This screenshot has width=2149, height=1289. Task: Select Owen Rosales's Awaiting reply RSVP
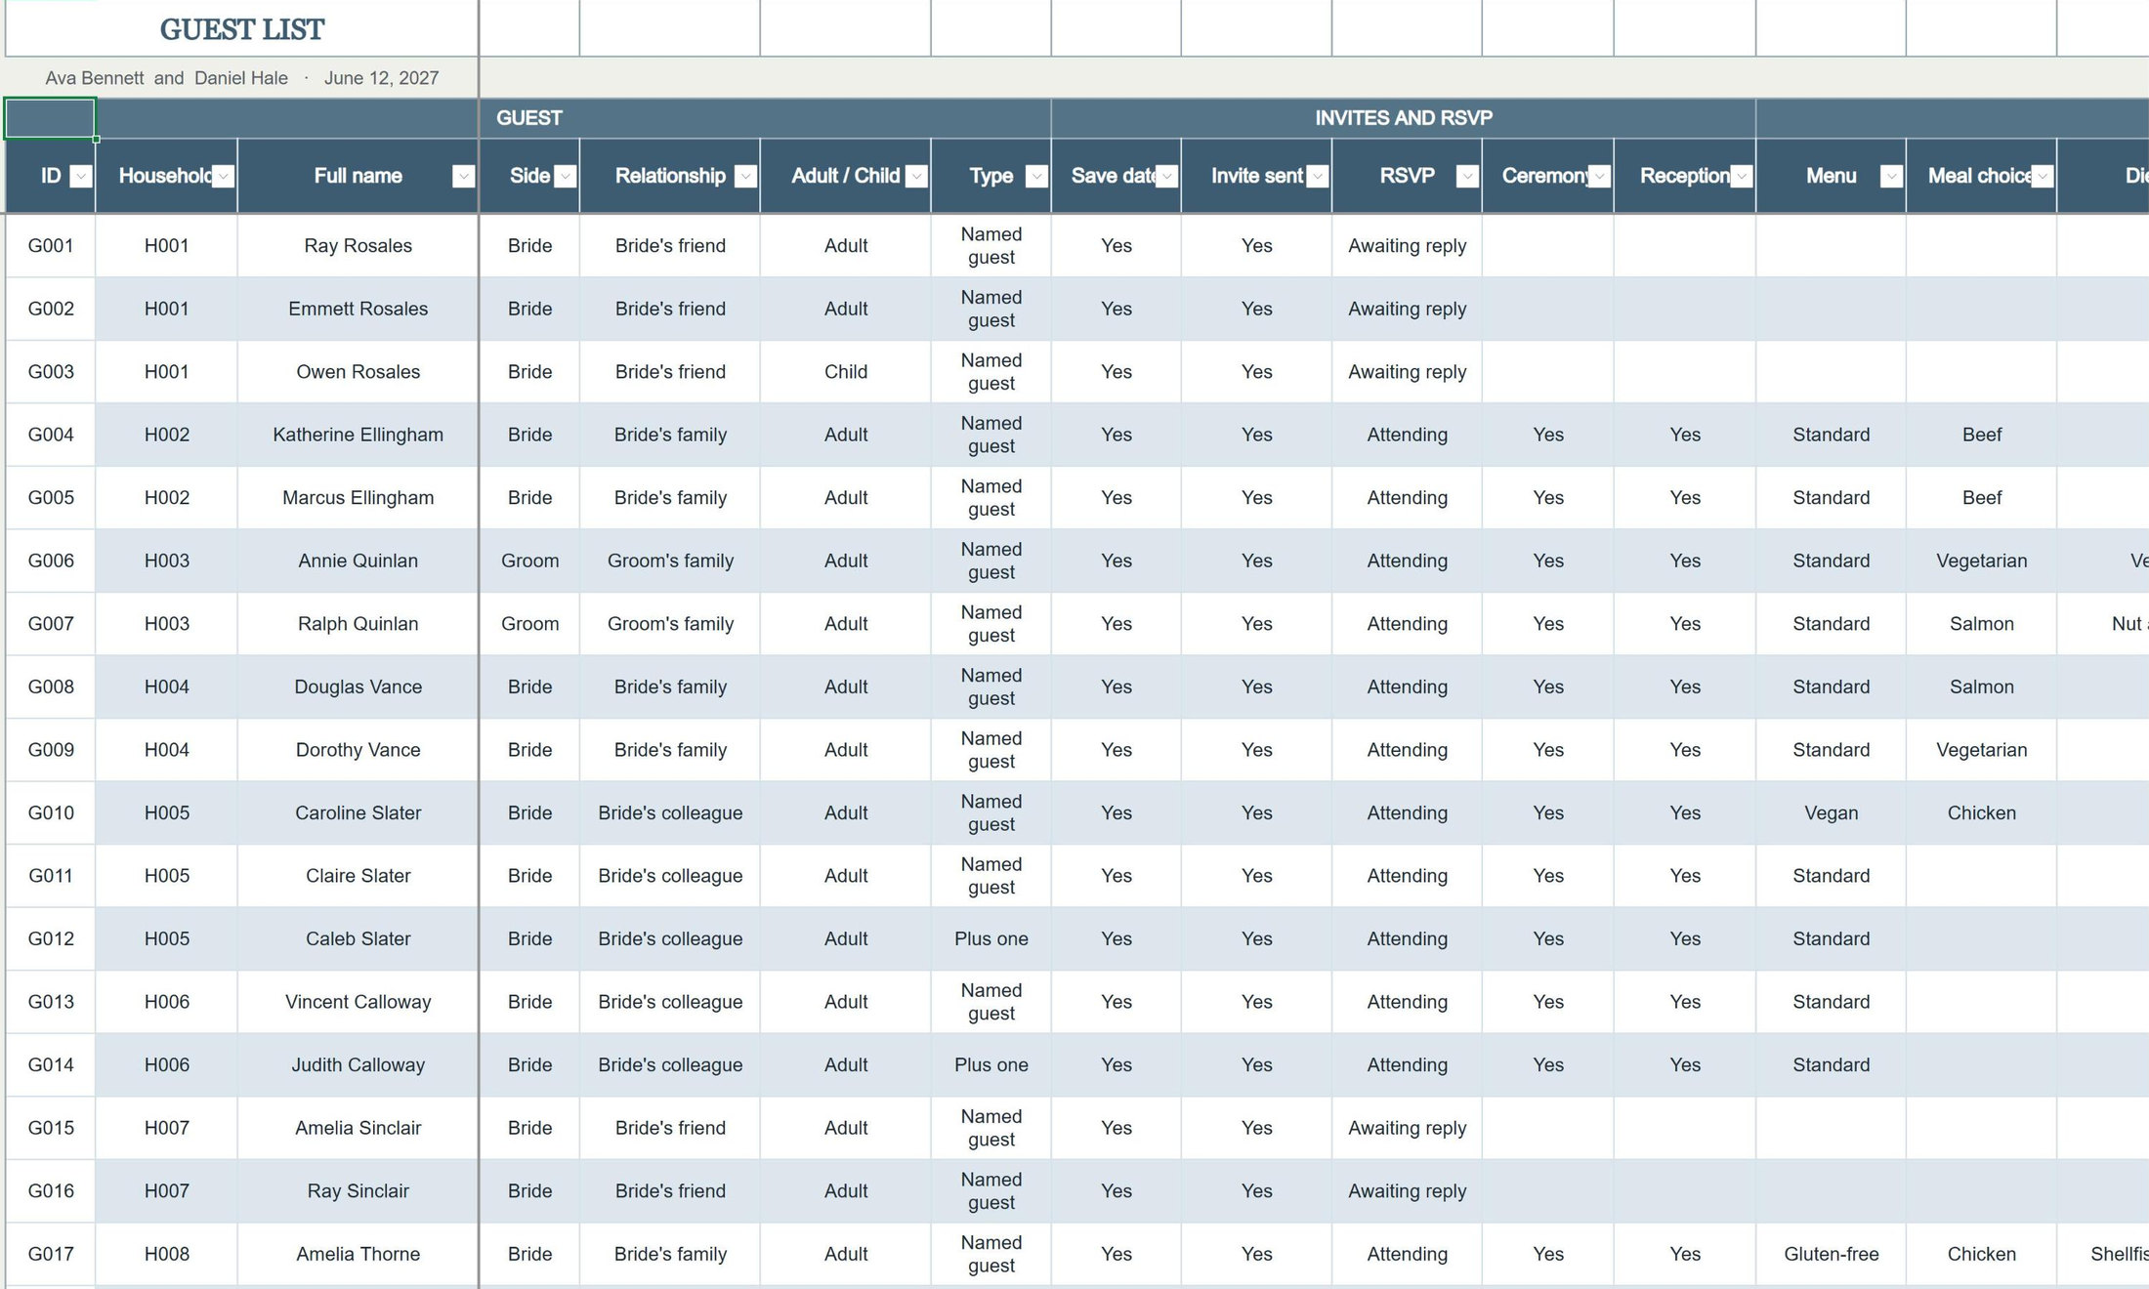coord(1408,372)
